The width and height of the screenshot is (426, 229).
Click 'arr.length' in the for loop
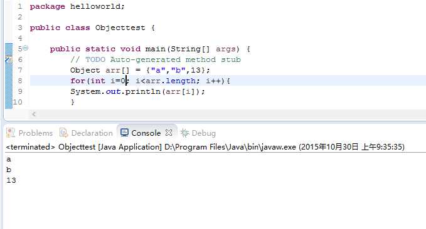coord(171,81)
